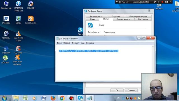Open the Компьютер desktop icon
179x101 pixels.
6,5
